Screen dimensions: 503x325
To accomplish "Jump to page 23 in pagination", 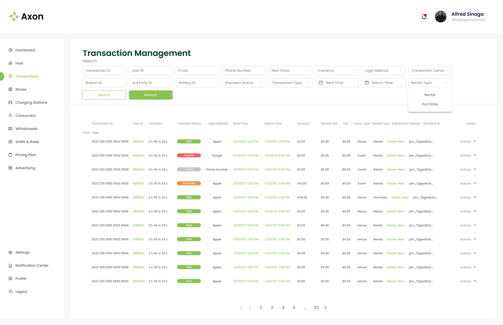I will [x=316, y=308].
